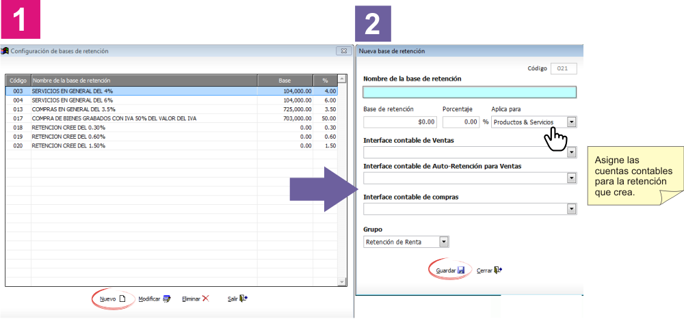Image resolution: width=684 pixels, height=334 pixels.
Task: Select the row RETENCION CREE DEL 0.60%
Action: (x=172, y=137)
